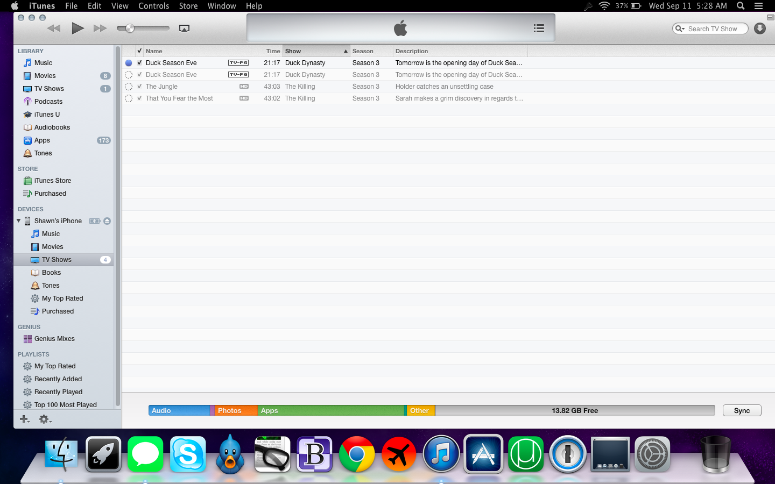This screenshot has width=775, height=484.
Task: Click the Sync button
Action: click(742, 410)
